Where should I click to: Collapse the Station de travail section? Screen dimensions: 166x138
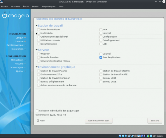(37, 26)
